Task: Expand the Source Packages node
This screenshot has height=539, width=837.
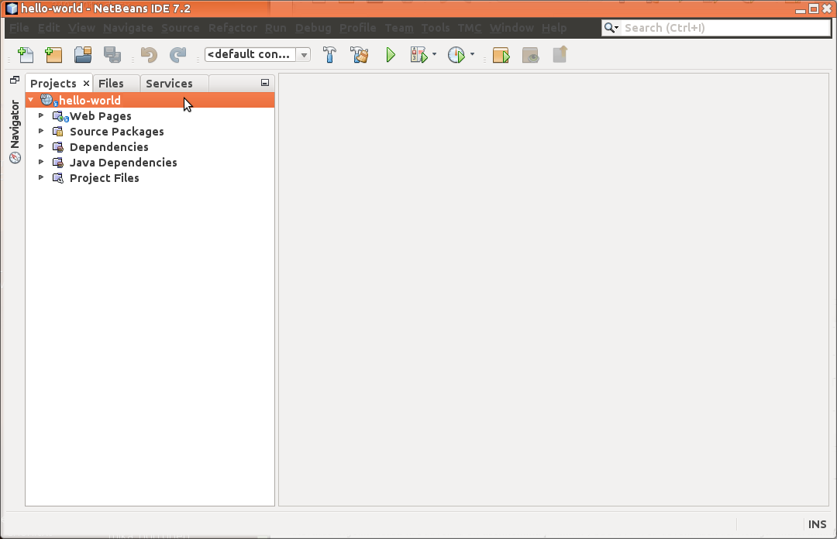Action: [41, 132]
